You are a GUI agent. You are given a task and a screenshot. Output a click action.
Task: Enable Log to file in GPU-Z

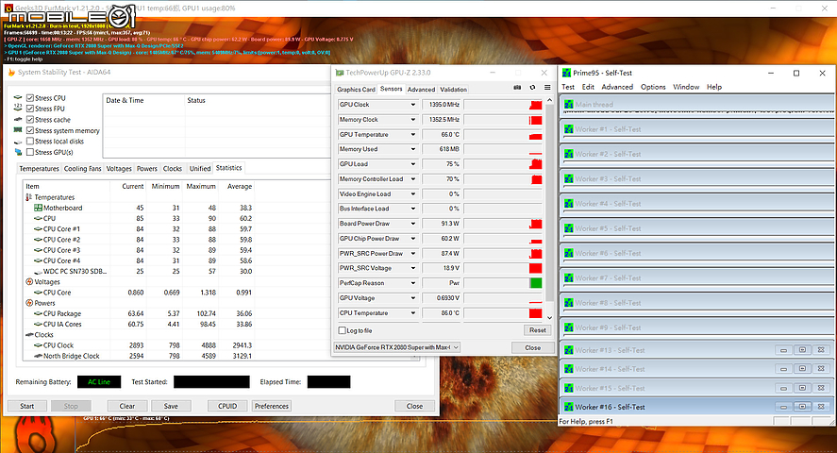pos(343,330)
